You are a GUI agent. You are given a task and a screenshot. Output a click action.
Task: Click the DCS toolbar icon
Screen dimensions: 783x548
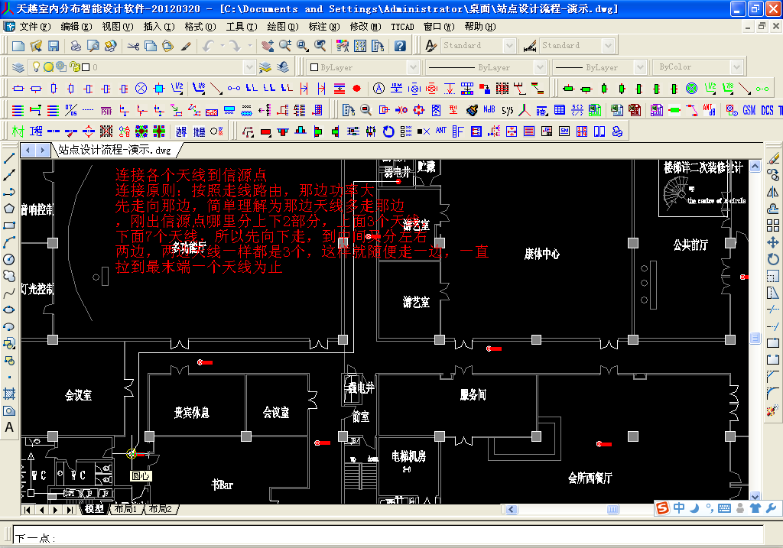767,110
